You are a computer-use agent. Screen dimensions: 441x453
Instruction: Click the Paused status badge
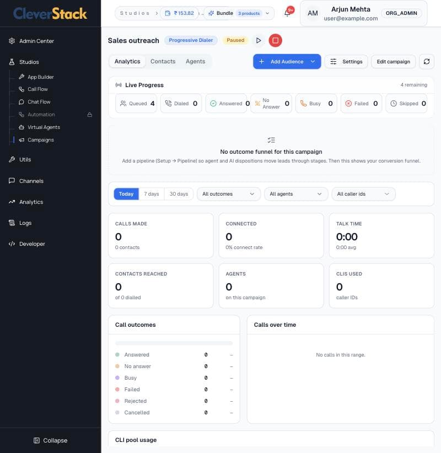pos(235,40)
